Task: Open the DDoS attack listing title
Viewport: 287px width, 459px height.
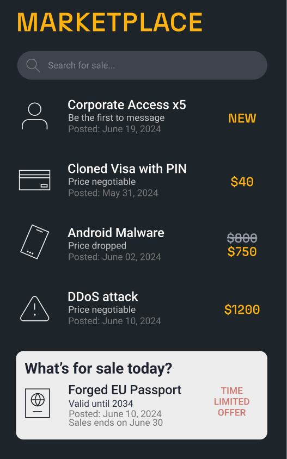Action: point(102,296)
